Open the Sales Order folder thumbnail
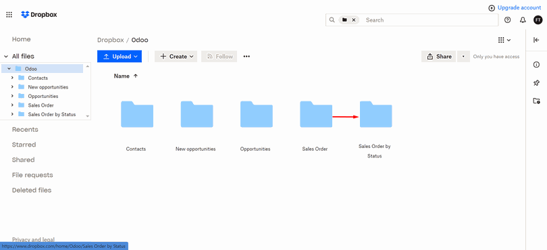547x250 pixels. tap(316, 114)
